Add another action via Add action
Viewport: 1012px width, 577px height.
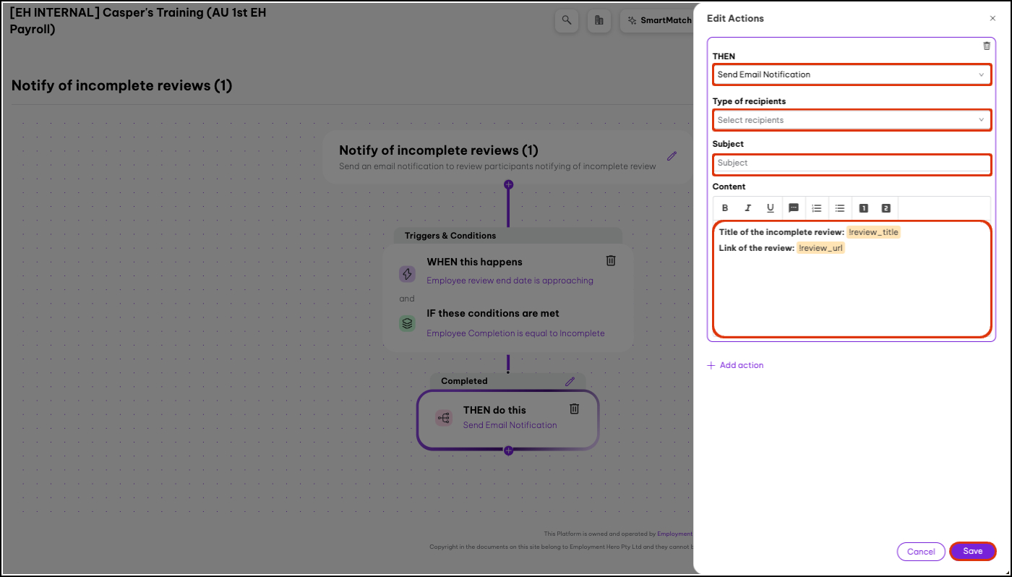pos(735,365)
